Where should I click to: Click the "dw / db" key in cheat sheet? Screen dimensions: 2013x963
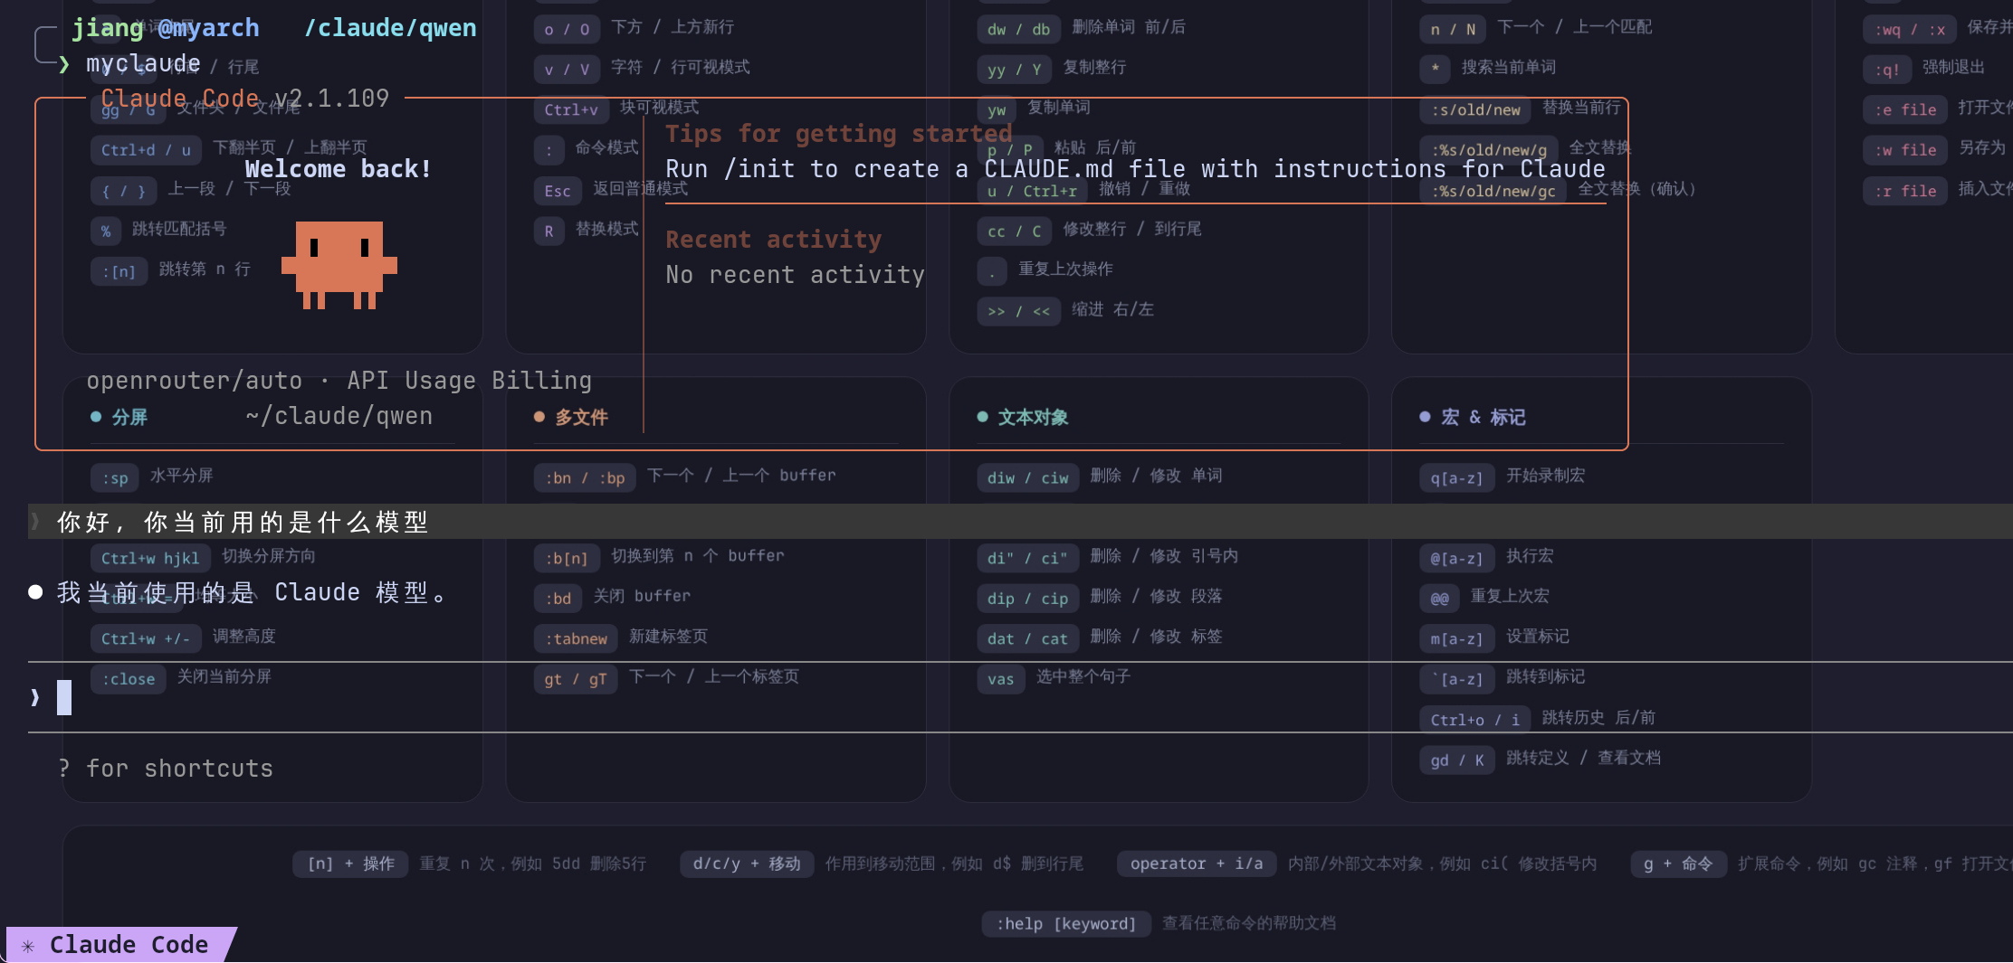click(1019, 29)
